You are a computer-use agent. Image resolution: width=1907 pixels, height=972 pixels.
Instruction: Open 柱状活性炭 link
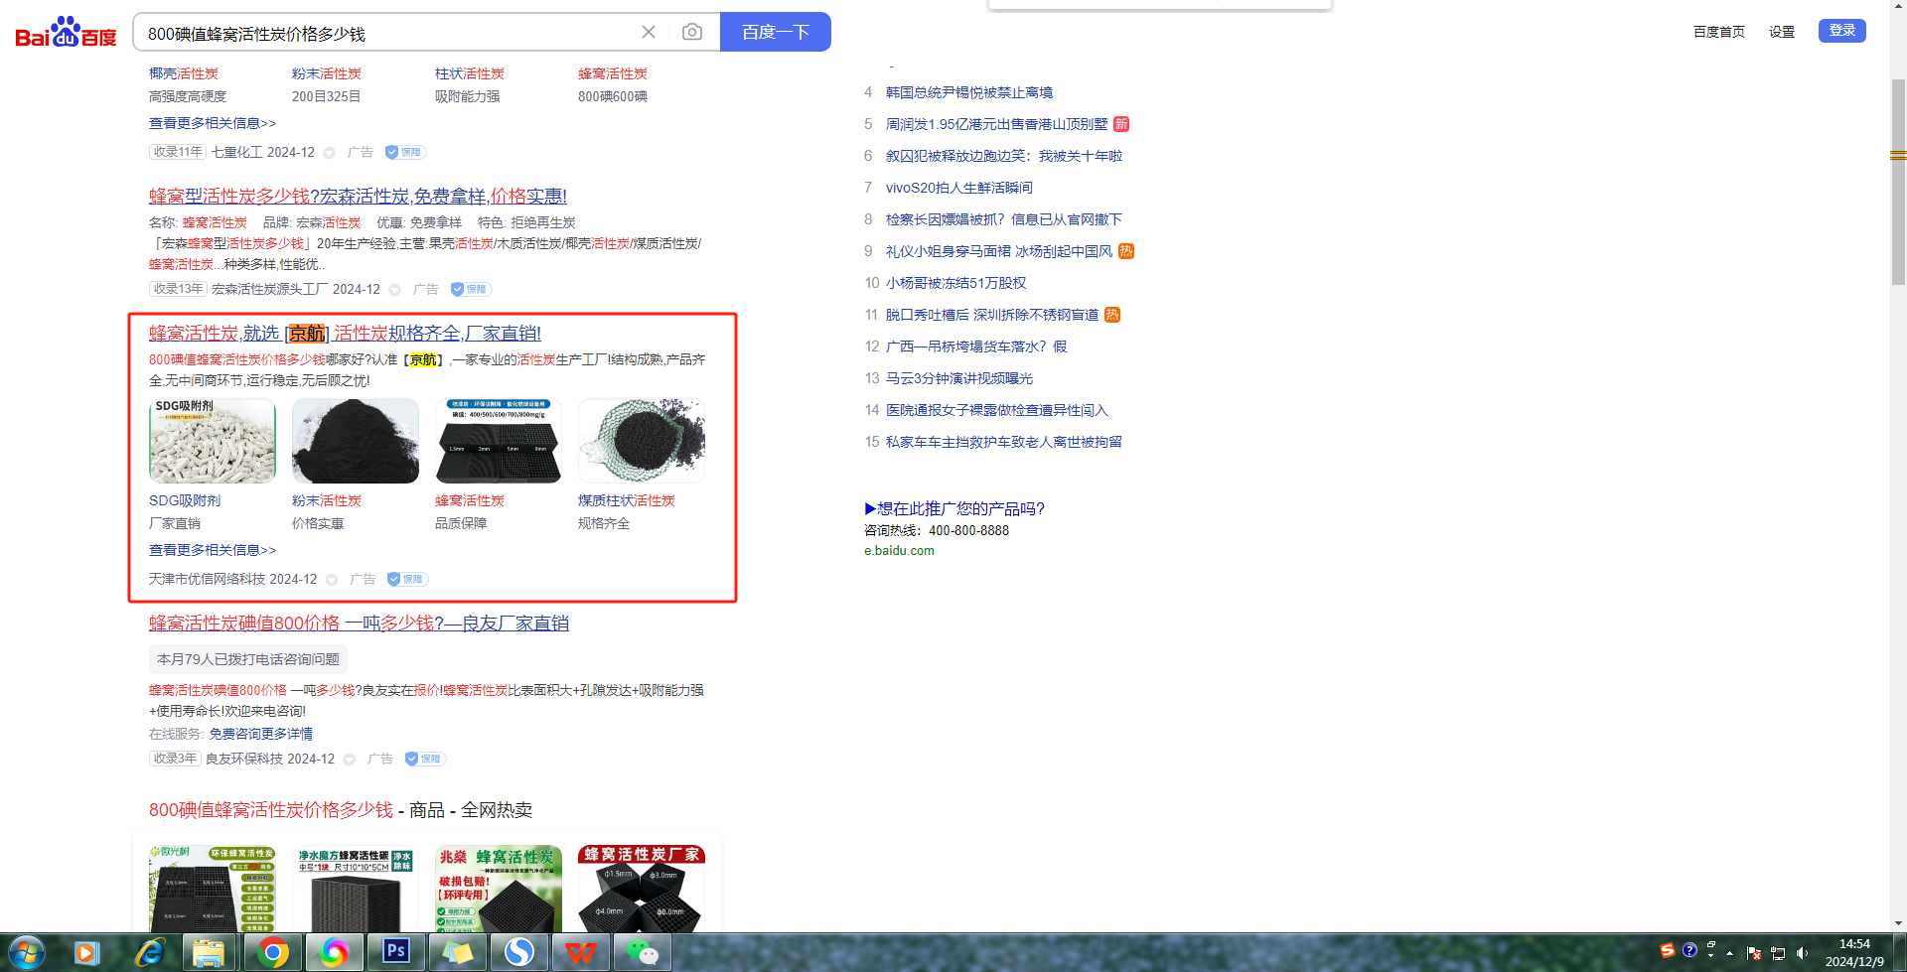tap(470, 73)
